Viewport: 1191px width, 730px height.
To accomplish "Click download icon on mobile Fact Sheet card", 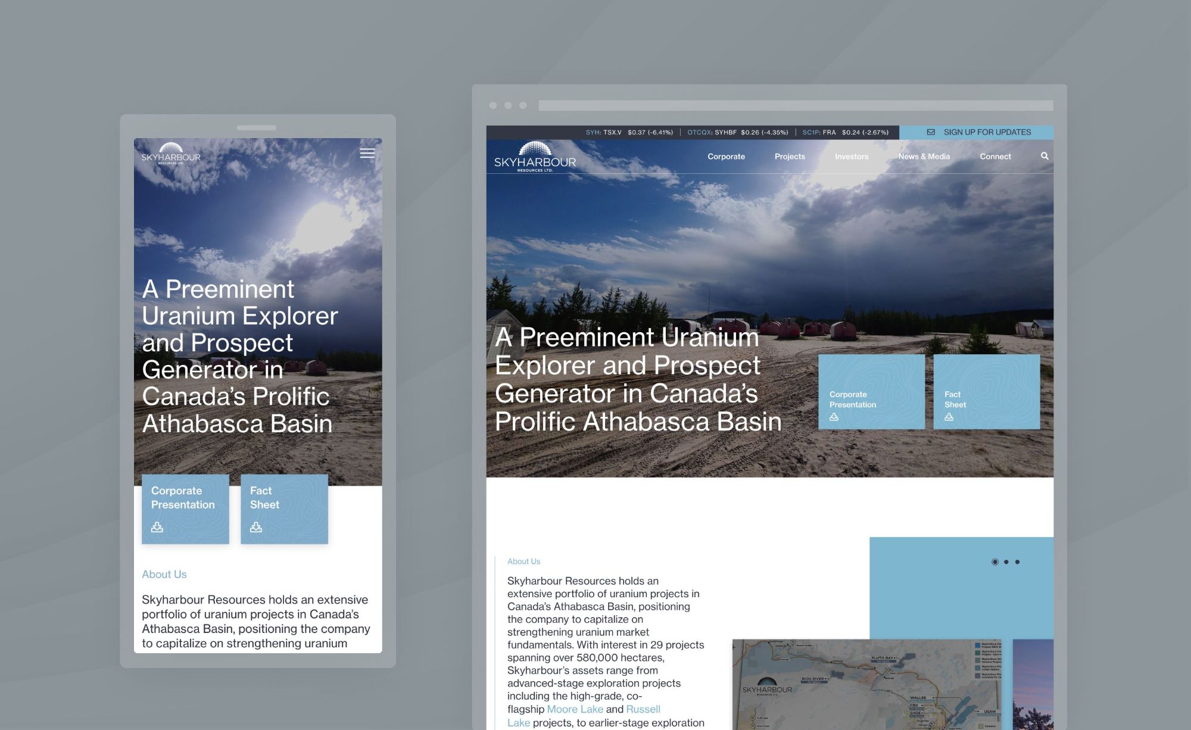I will pos(256,527).
